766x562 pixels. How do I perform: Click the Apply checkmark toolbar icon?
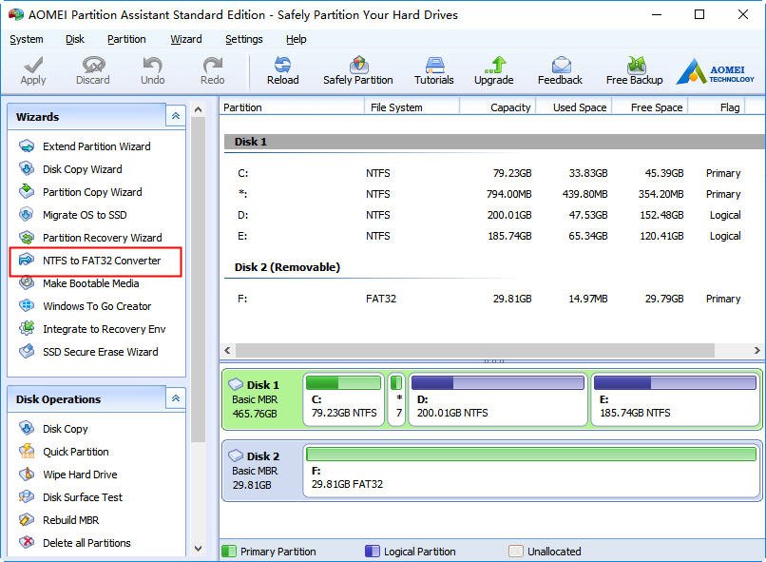(32, 65)
